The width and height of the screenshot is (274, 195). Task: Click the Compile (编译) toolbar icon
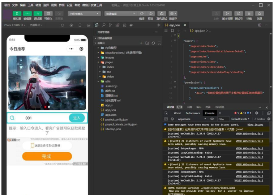[x=142, y=14]
